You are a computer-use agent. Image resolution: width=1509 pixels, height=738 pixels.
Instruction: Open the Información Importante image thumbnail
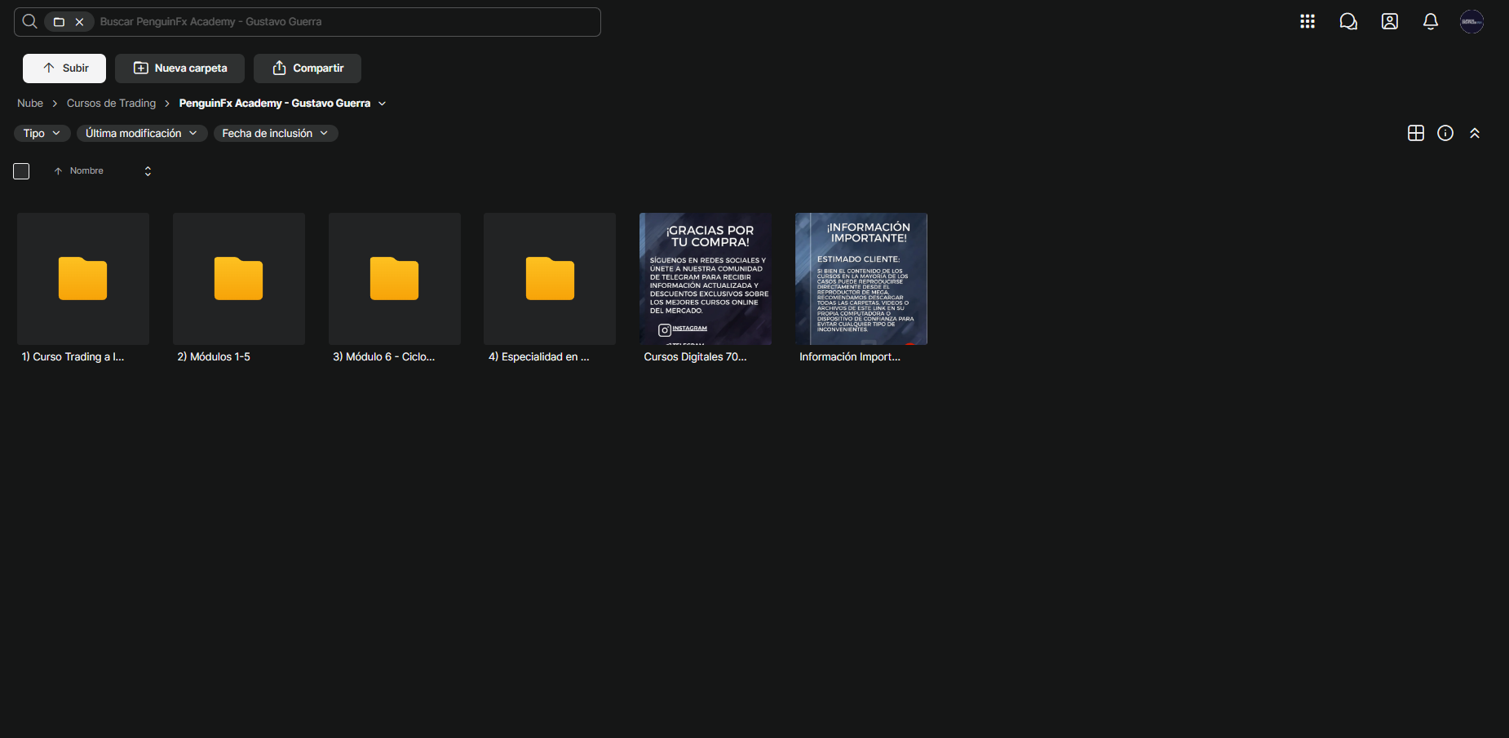coord(861,279)
